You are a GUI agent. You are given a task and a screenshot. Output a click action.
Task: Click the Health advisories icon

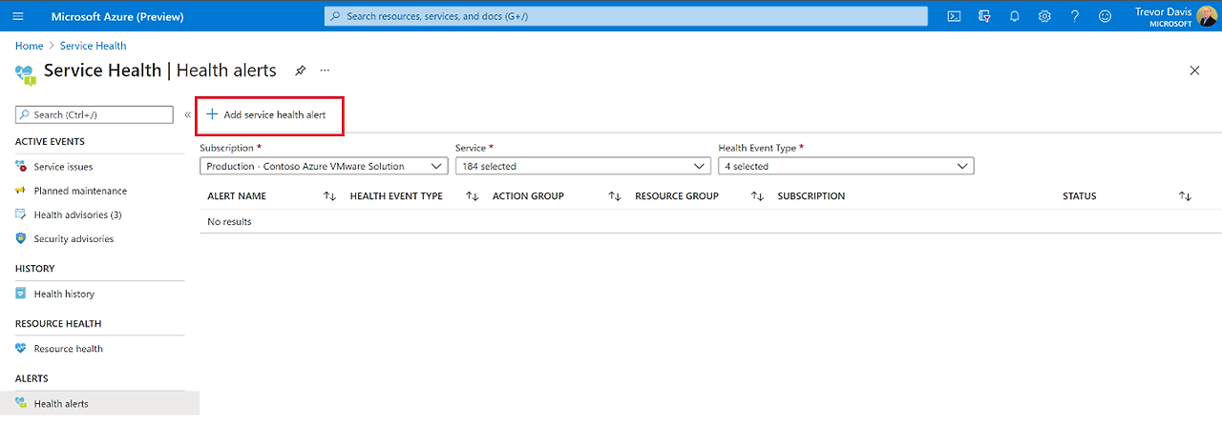pyautogui.click(x=21, y=214)
